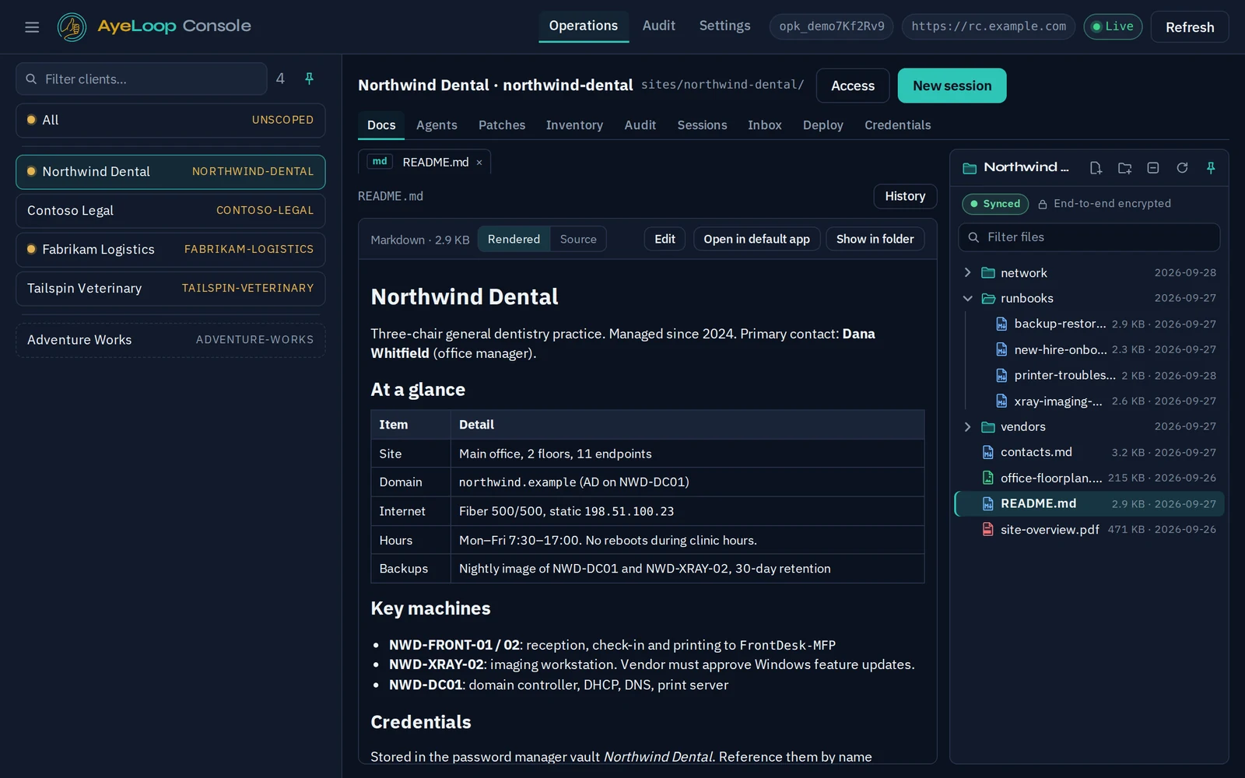
Task: Click the Synced status pill
Action: (995, 204)
